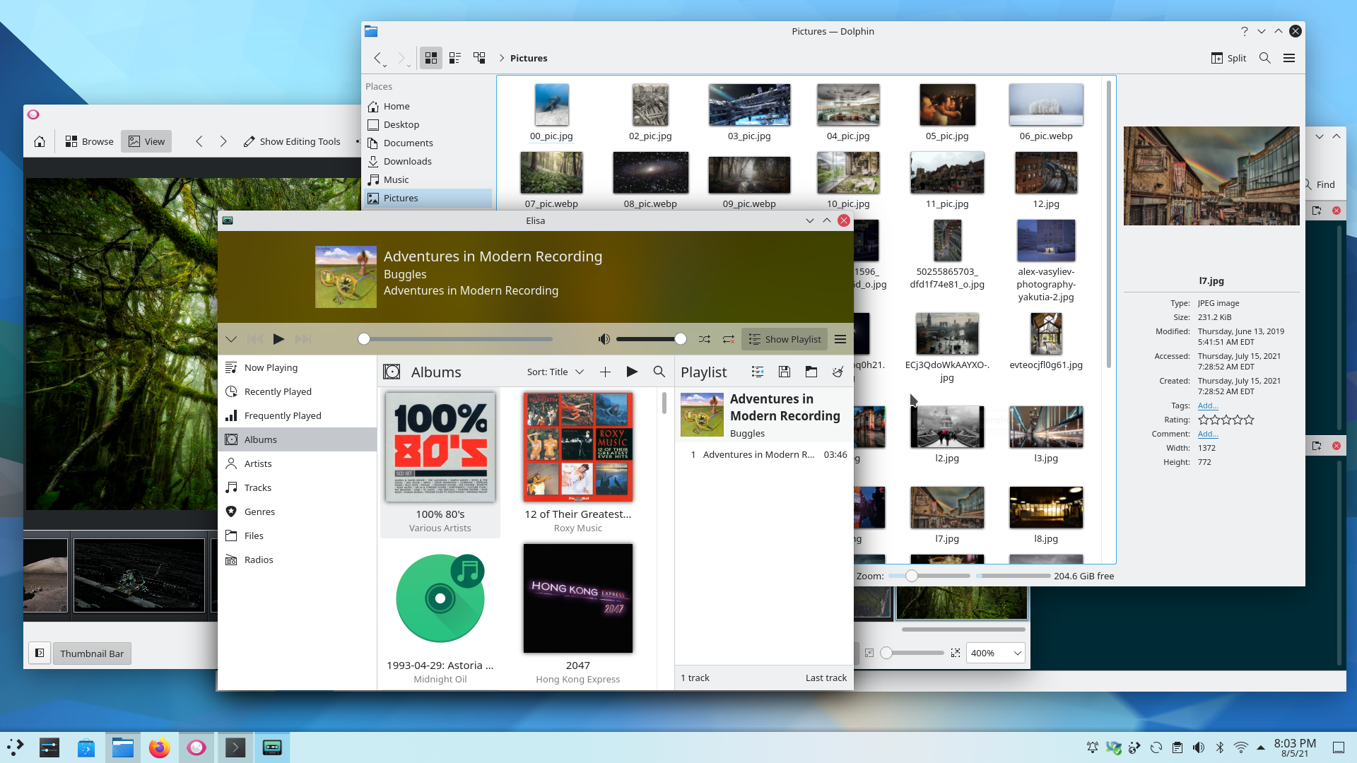Click the grid view icon in Dolphin toolbar
This screenshot has width=1357, height=763.
430,58
